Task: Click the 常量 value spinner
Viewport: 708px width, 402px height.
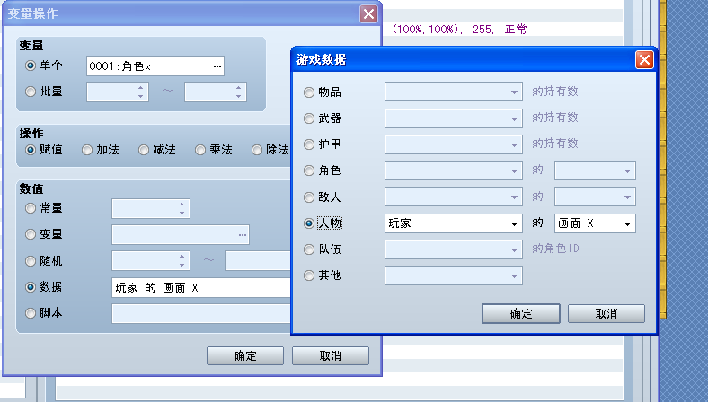Action: point(151,208)
